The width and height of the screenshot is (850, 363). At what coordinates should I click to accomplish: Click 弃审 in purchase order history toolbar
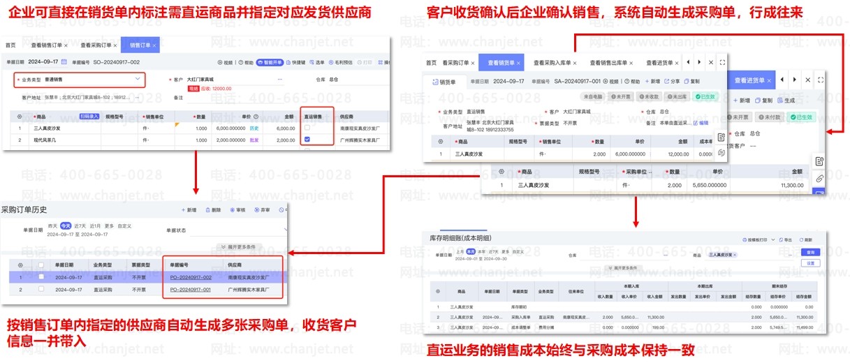click(262, 210)
